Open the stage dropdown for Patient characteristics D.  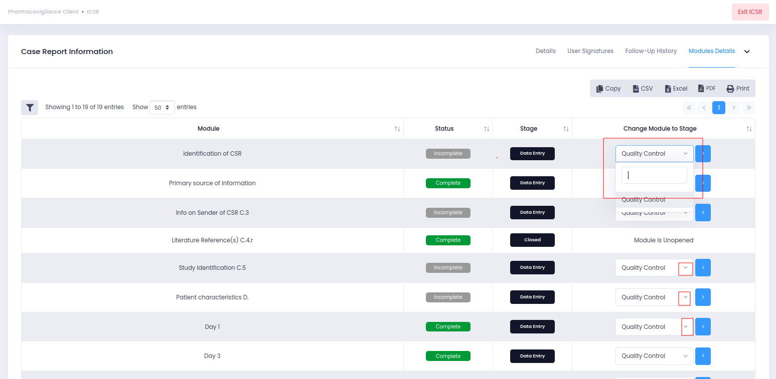click(x=655, y=297)
